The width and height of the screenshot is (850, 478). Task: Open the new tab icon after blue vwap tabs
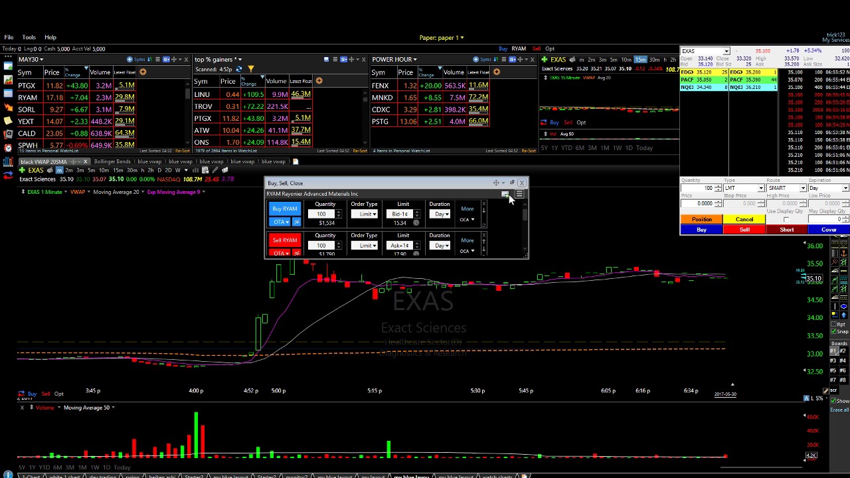pos(296,161)
